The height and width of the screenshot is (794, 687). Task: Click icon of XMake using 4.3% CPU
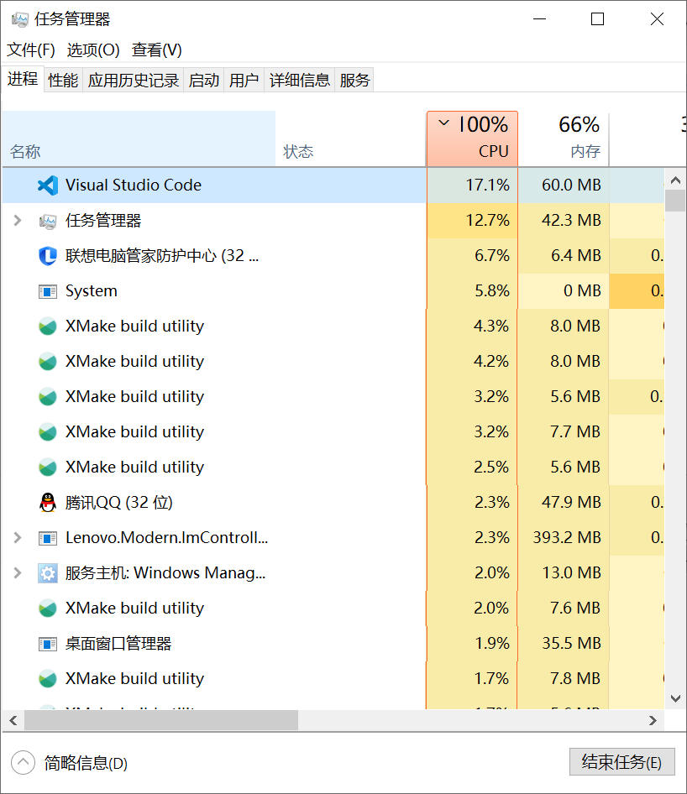(48, 326)
